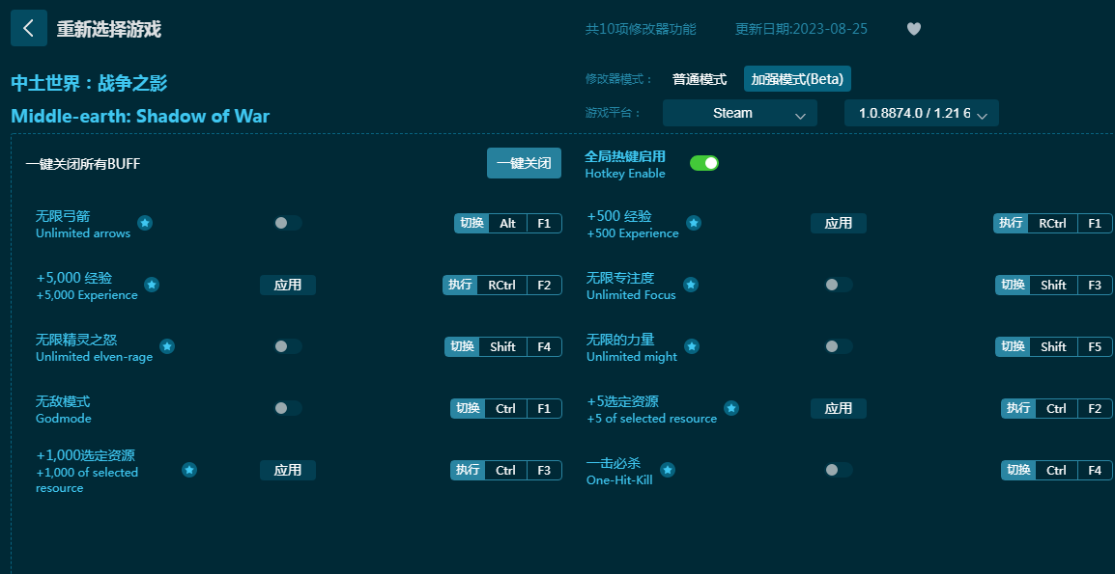The height and width of the screenshot is (574, 1115).
Task: Click the 一键关闭所有BUFF label
Action: tap(83, 164)
